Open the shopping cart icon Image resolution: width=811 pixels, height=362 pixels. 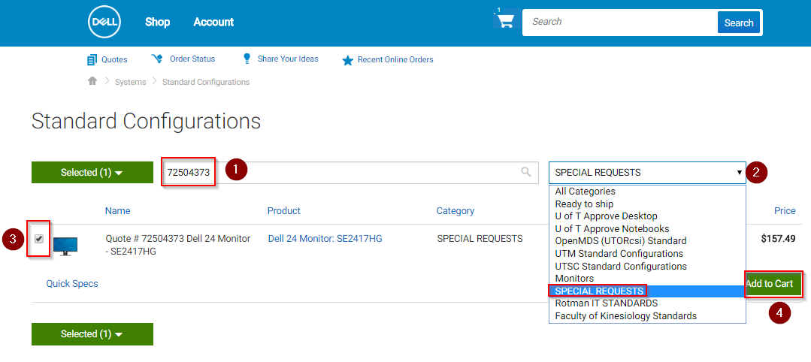coord(505,20)
